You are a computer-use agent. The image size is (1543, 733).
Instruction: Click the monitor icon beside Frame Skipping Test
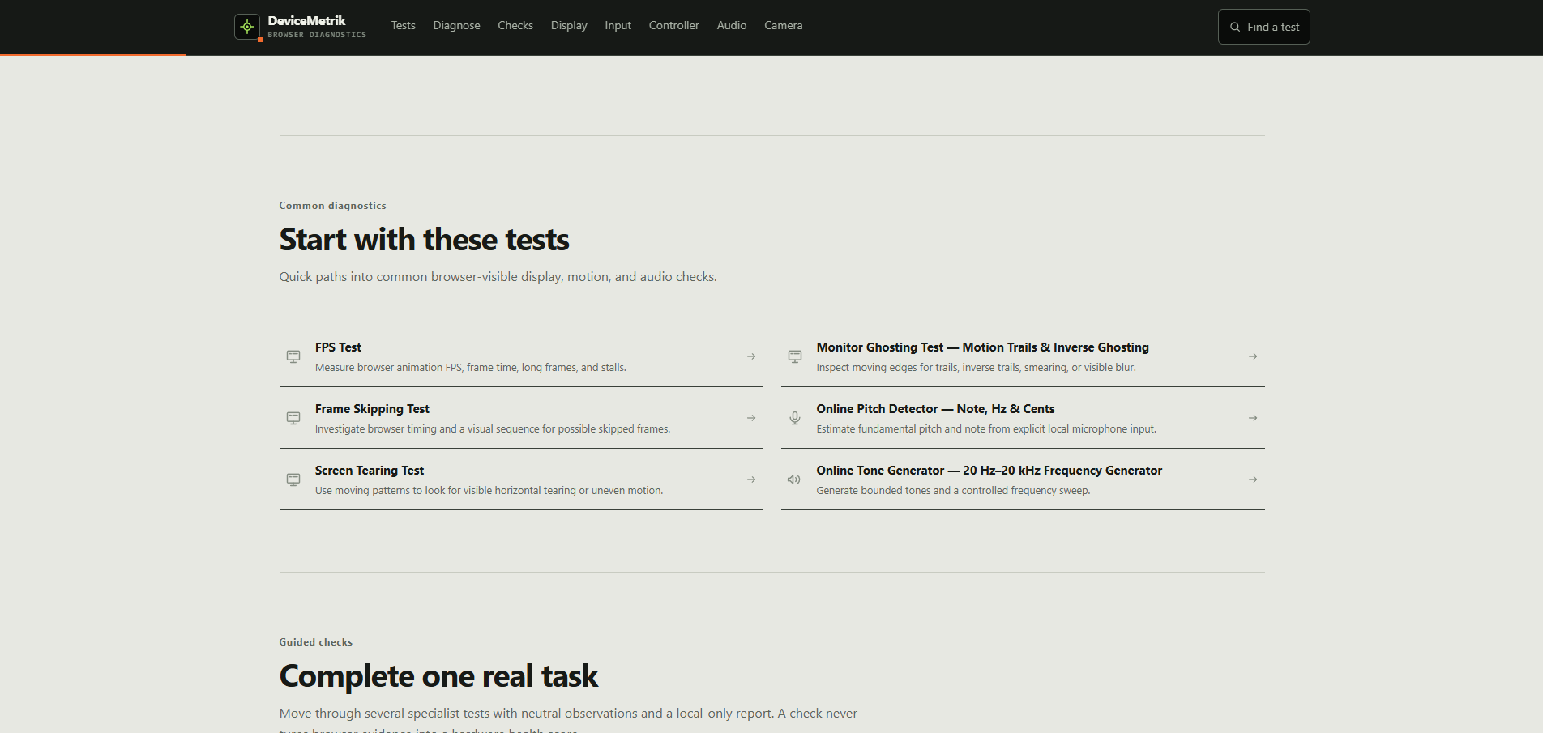pos(293,418)
